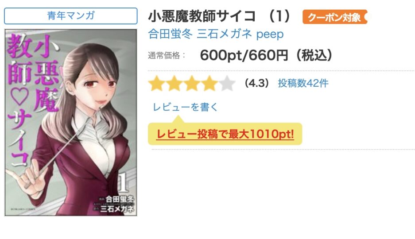Click the second gold rating star

click(174, 83)
